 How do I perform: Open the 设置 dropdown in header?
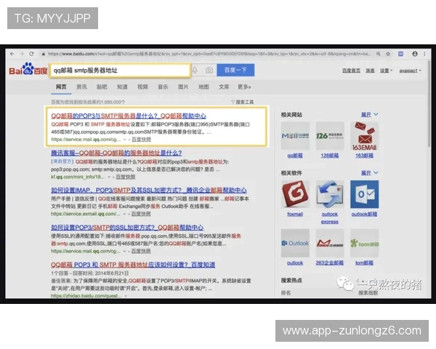(387, 71)
